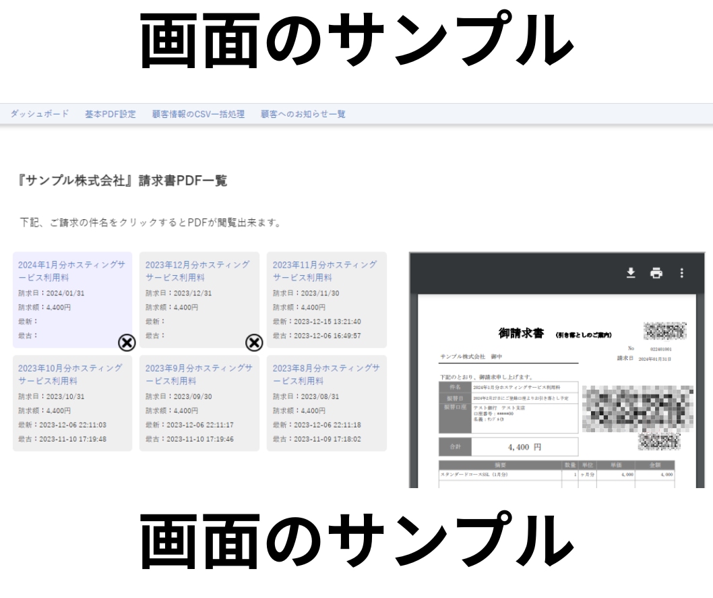Open 2023年12月分ホスティングサービス利用料 PDF
The width and height of the screenshot is (713, 598).
point(197,271)
